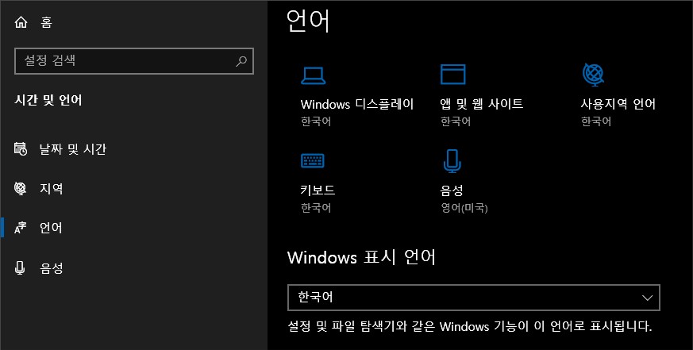Click 영어(미국) text under 음성
Image resolution: width=693 pixels, height=350 pixels.
click(464, 208)
